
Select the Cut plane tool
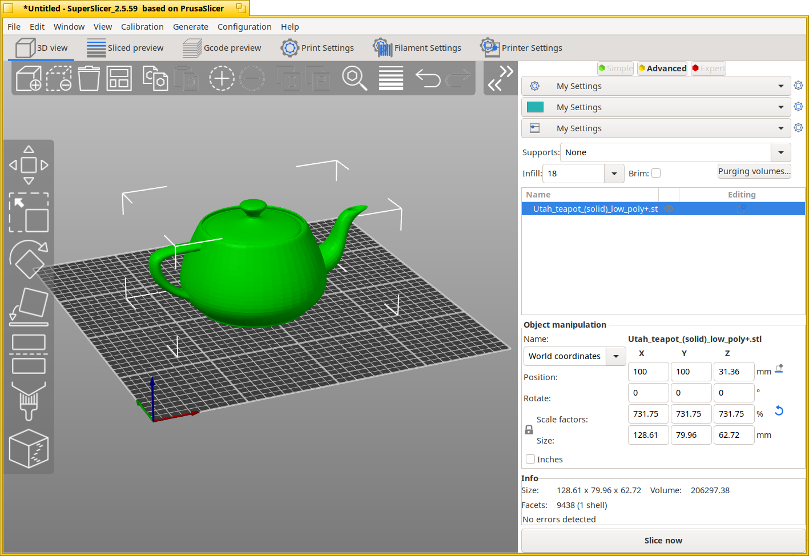click(29, 354)
